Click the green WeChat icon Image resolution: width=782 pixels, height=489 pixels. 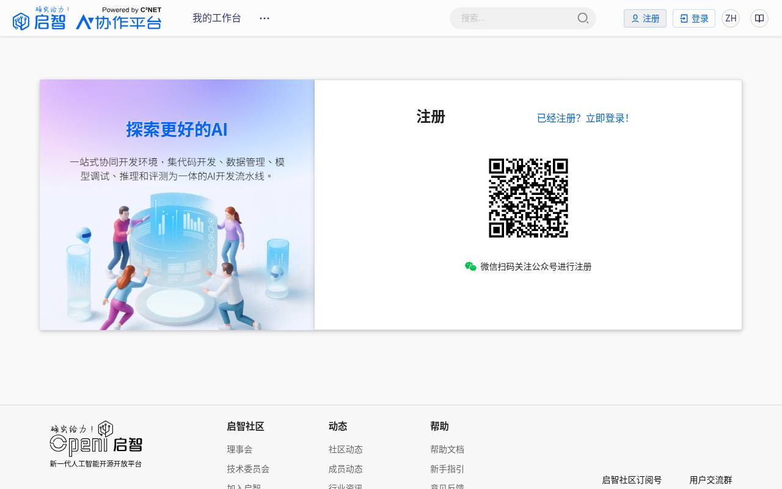(x=470, y=267)
